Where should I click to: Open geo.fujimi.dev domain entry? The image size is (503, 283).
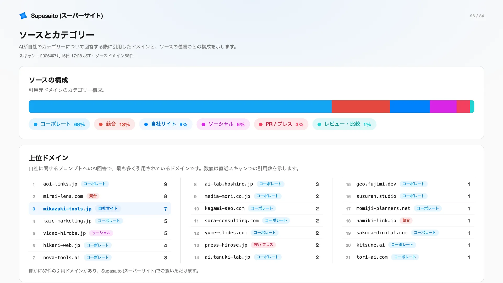coord(408,184)
